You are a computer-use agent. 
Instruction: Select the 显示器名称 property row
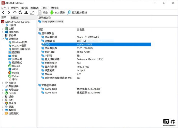96,37
